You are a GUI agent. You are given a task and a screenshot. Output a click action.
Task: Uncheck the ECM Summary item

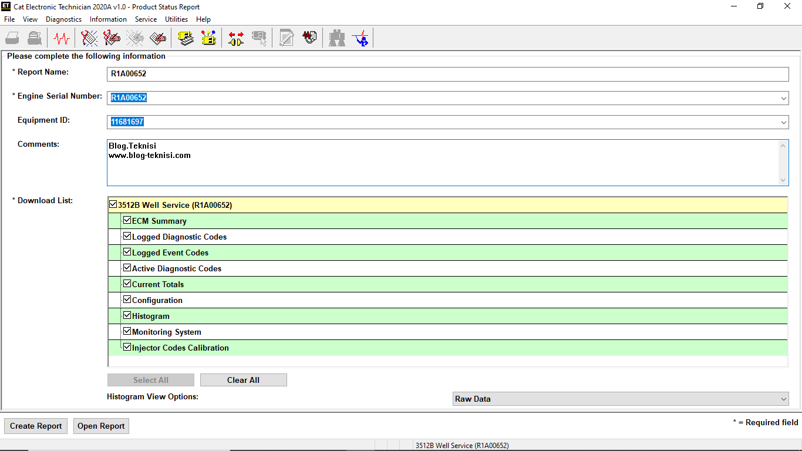click(127, 220)
